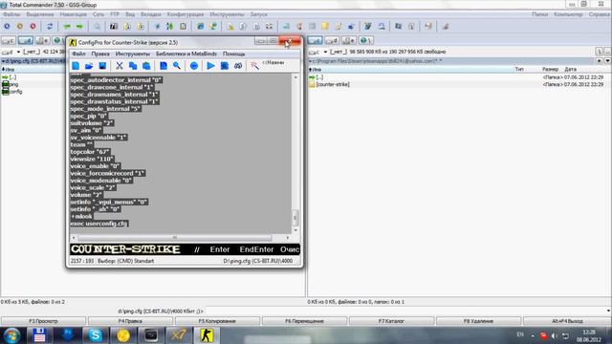Open the Файлы menu in Total Commander
Viewport: 612px width, 344px height.
pyautogui.click(x=11, y=14)
